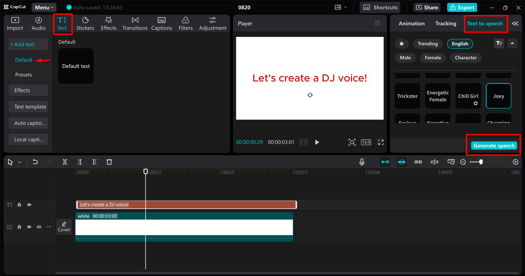Image resolution: width=525 pixels, height=276 pixels.
Task: Open the Effects tab in top toolbar
Action: click(109, 24)
